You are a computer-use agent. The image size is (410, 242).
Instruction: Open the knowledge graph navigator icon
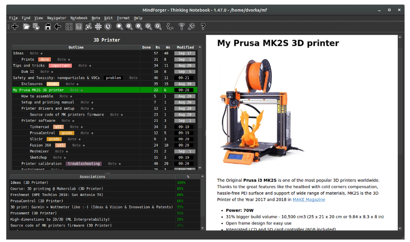click(x=89, y=26)
